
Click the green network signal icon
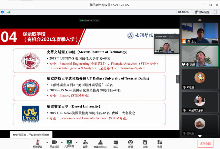pyautogui.click(x=8, y=12)
